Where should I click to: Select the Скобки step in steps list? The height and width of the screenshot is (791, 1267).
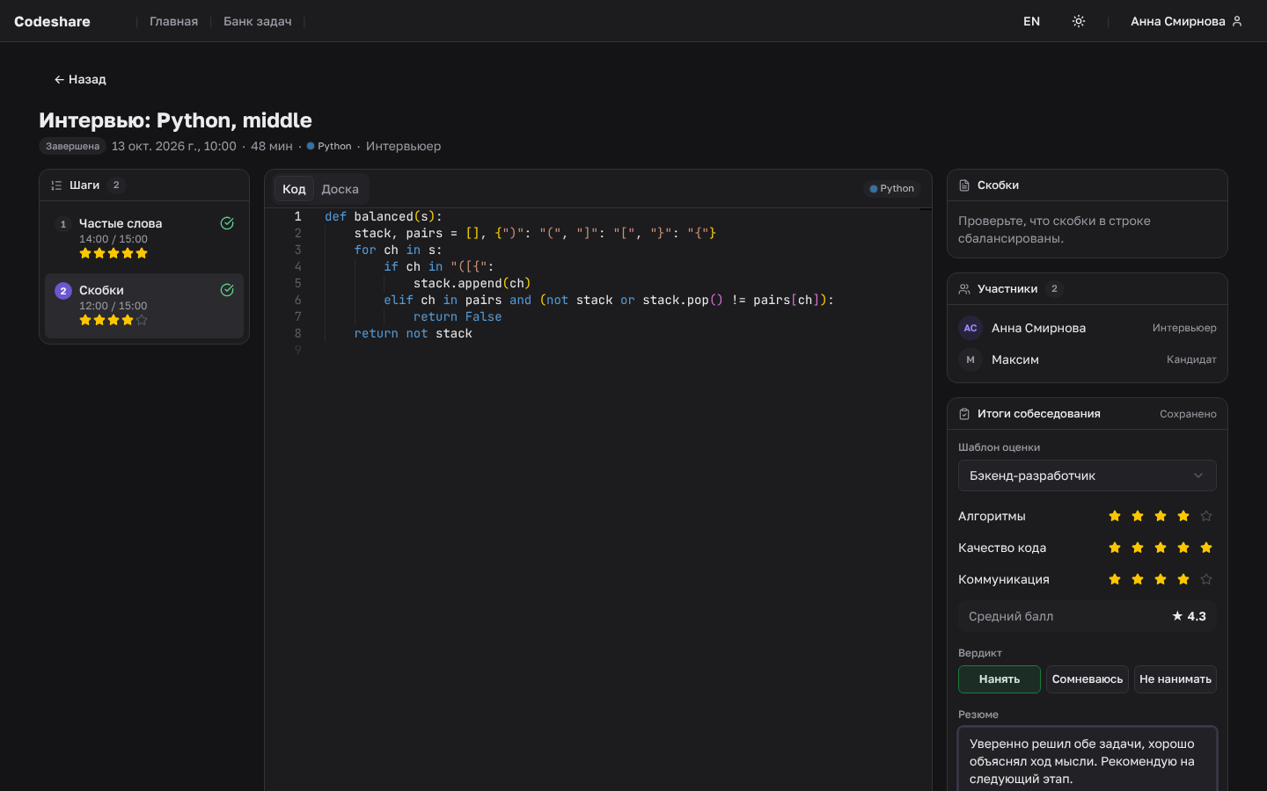(144, 306)
